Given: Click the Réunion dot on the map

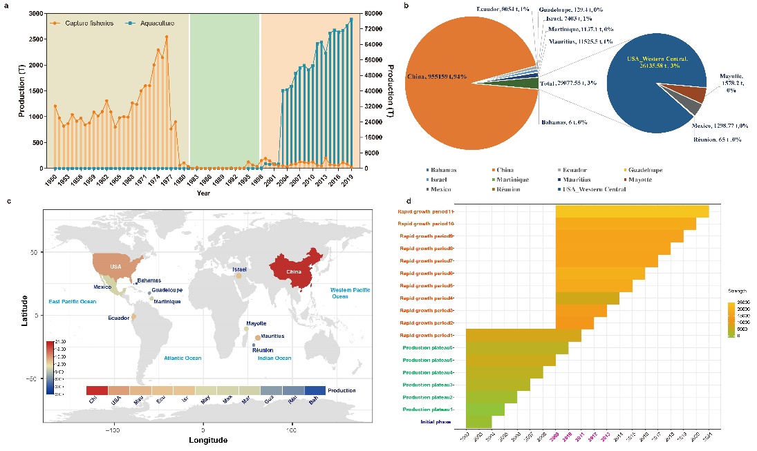Looking at the screenshot, I should click(x=254, y=345).
